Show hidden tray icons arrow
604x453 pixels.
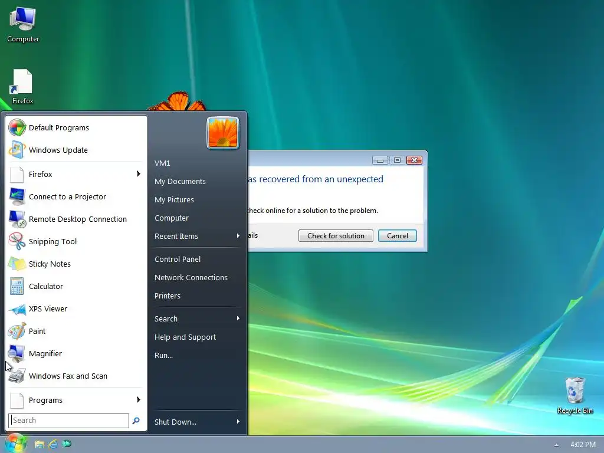tap(556, 445)
